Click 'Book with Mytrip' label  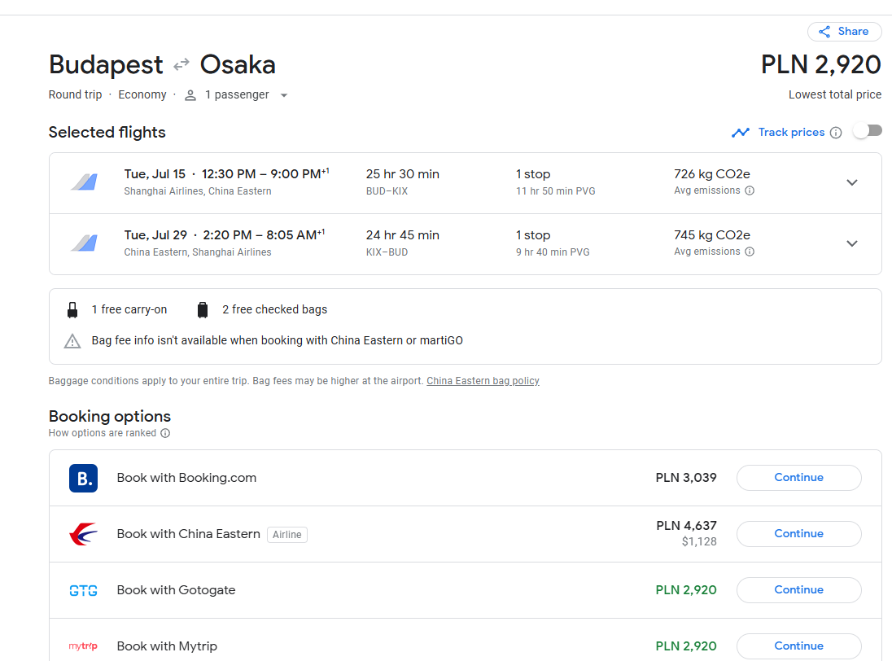click(168, 646)
